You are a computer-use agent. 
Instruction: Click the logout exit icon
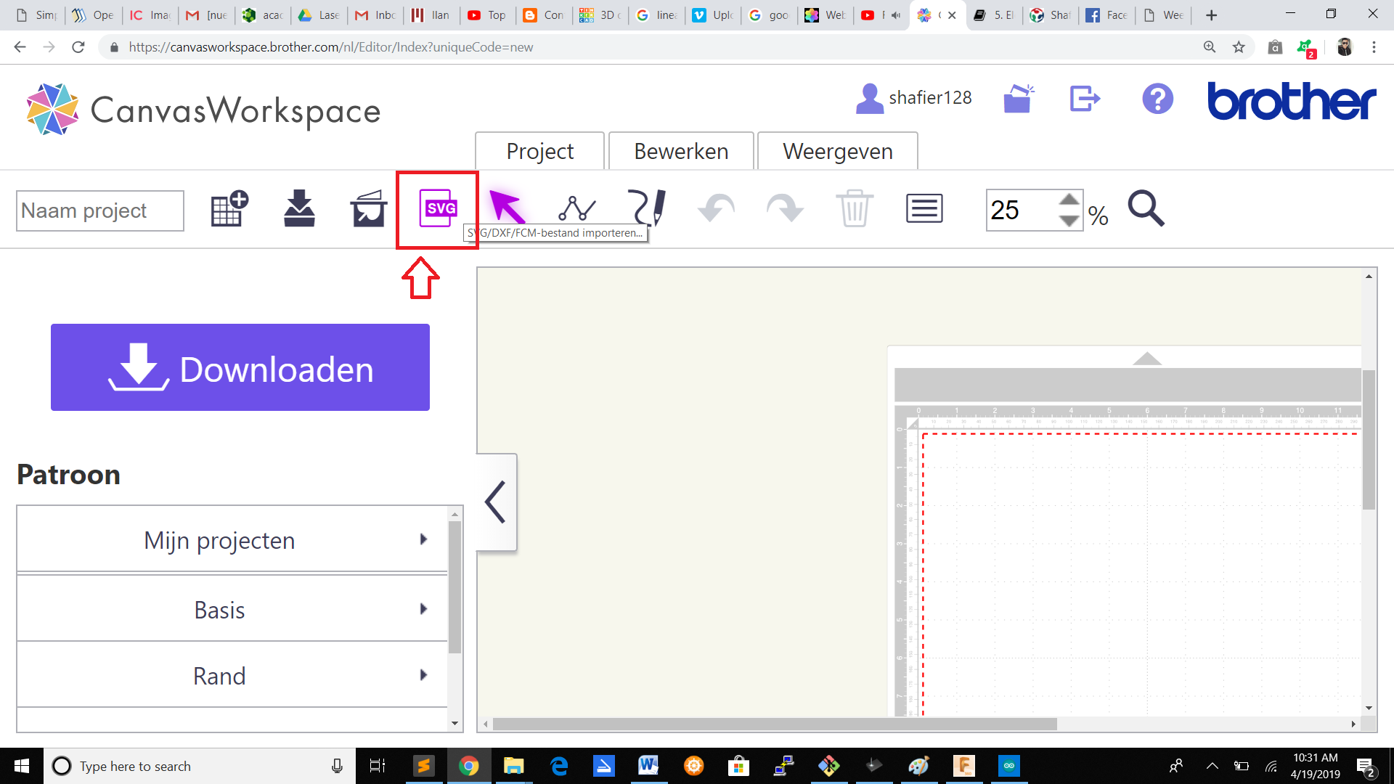[x=1085, y=98]
